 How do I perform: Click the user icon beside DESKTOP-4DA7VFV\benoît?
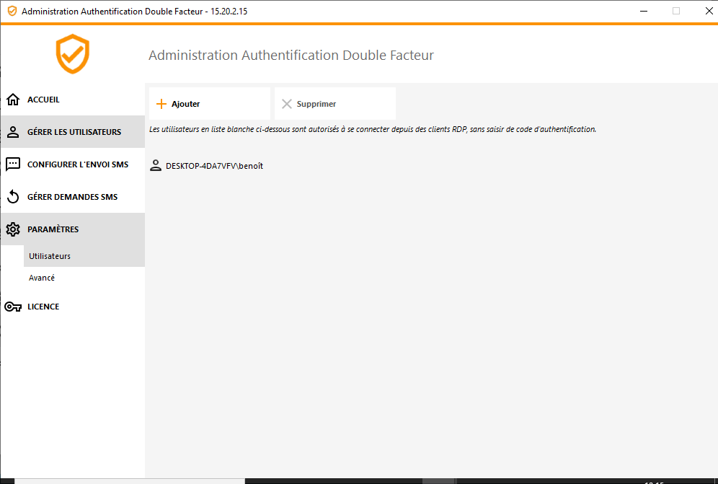156,165
